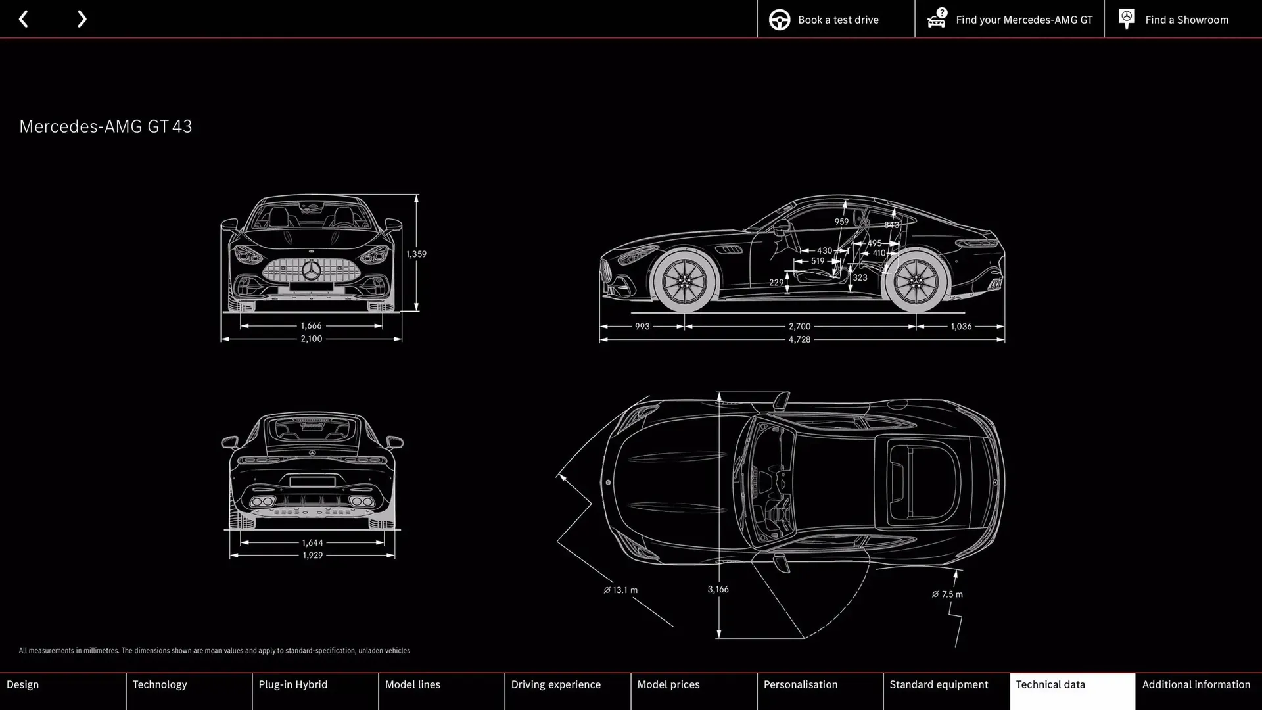Click the Mercedes-AMG GT 43 title
The width and height of the screenshot is (1262, 710).
click(106, 126)
